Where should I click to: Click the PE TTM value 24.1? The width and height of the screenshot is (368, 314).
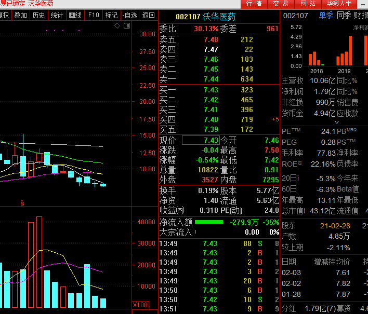pos(328,131)
